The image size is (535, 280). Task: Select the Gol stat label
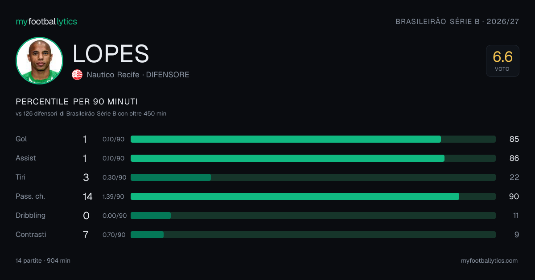(x=21, y=139)
